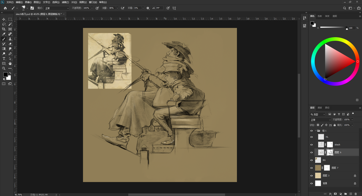Hide the HL layer

click(311, 137)
